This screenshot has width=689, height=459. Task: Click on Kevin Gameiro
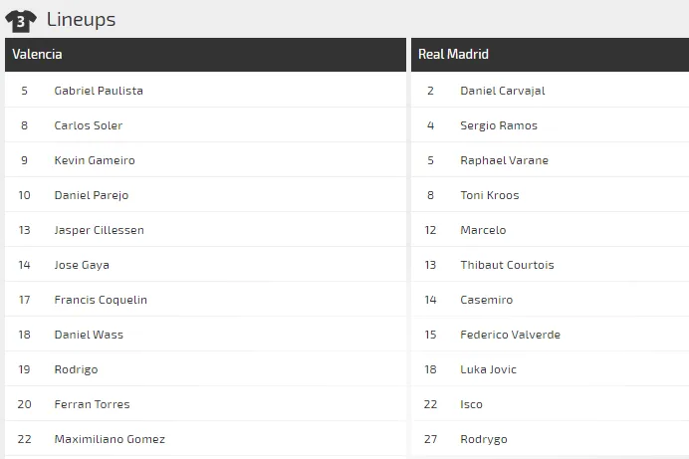pyautogui.click(x=95, y=160)
